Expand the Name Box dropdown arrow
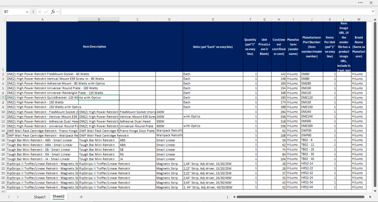The height and width of the screenshot is (202, 378). tap(27, 11)
